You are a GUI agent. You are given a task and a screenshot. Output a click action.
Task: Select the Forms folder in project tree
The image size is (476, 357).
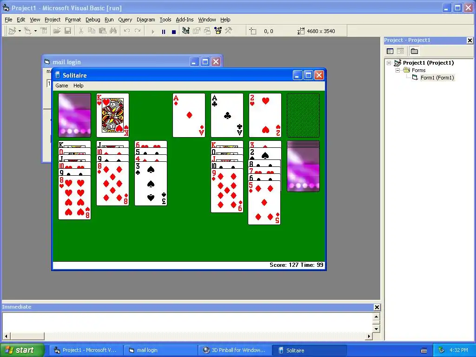[419, 70]
